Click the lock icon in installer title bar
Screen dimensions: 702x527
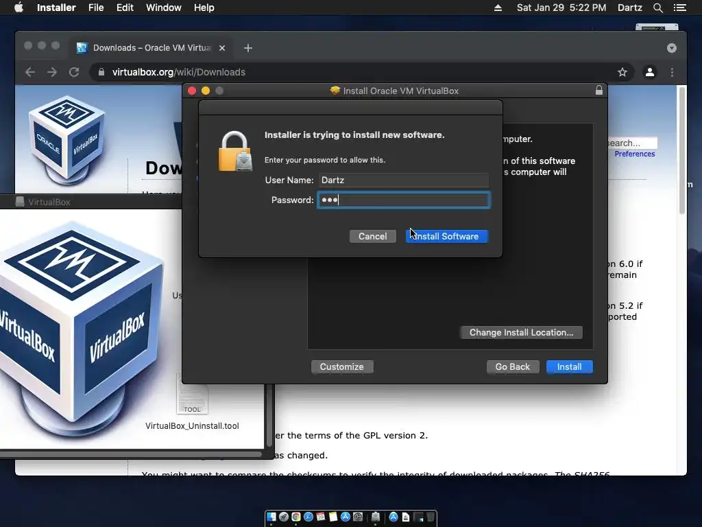[x=599, y=91]
